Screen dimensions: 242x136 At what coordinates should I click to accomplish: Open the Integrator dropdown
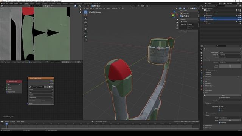coord(230,63)
